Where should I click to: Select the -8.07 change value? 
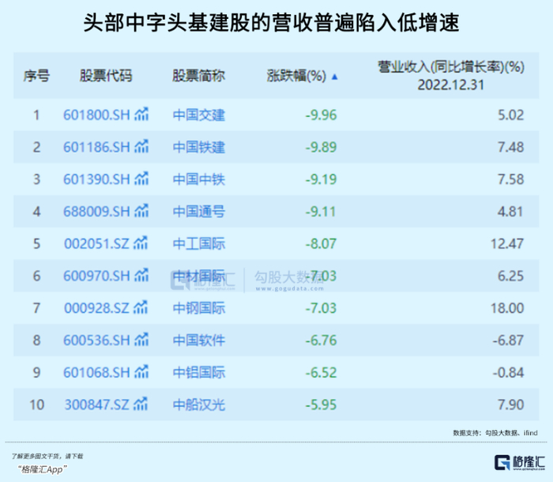321,244
